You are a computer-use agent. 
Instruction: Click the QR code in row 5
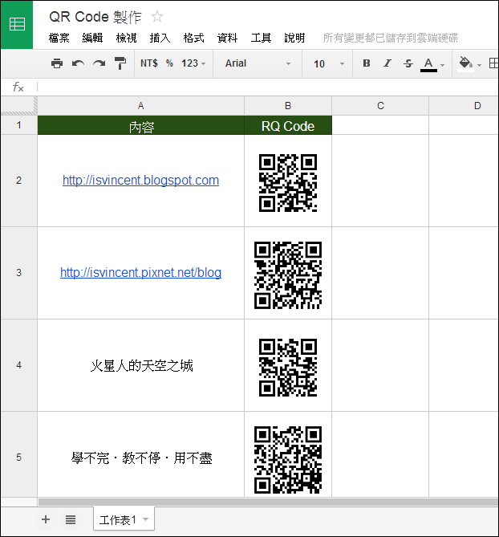pyautogui.click(x=288, y=460)
